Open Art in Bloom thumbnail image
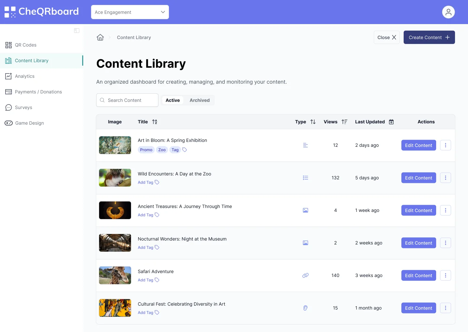The height and width of the screenshot is (332, 468). coord(115,145)
